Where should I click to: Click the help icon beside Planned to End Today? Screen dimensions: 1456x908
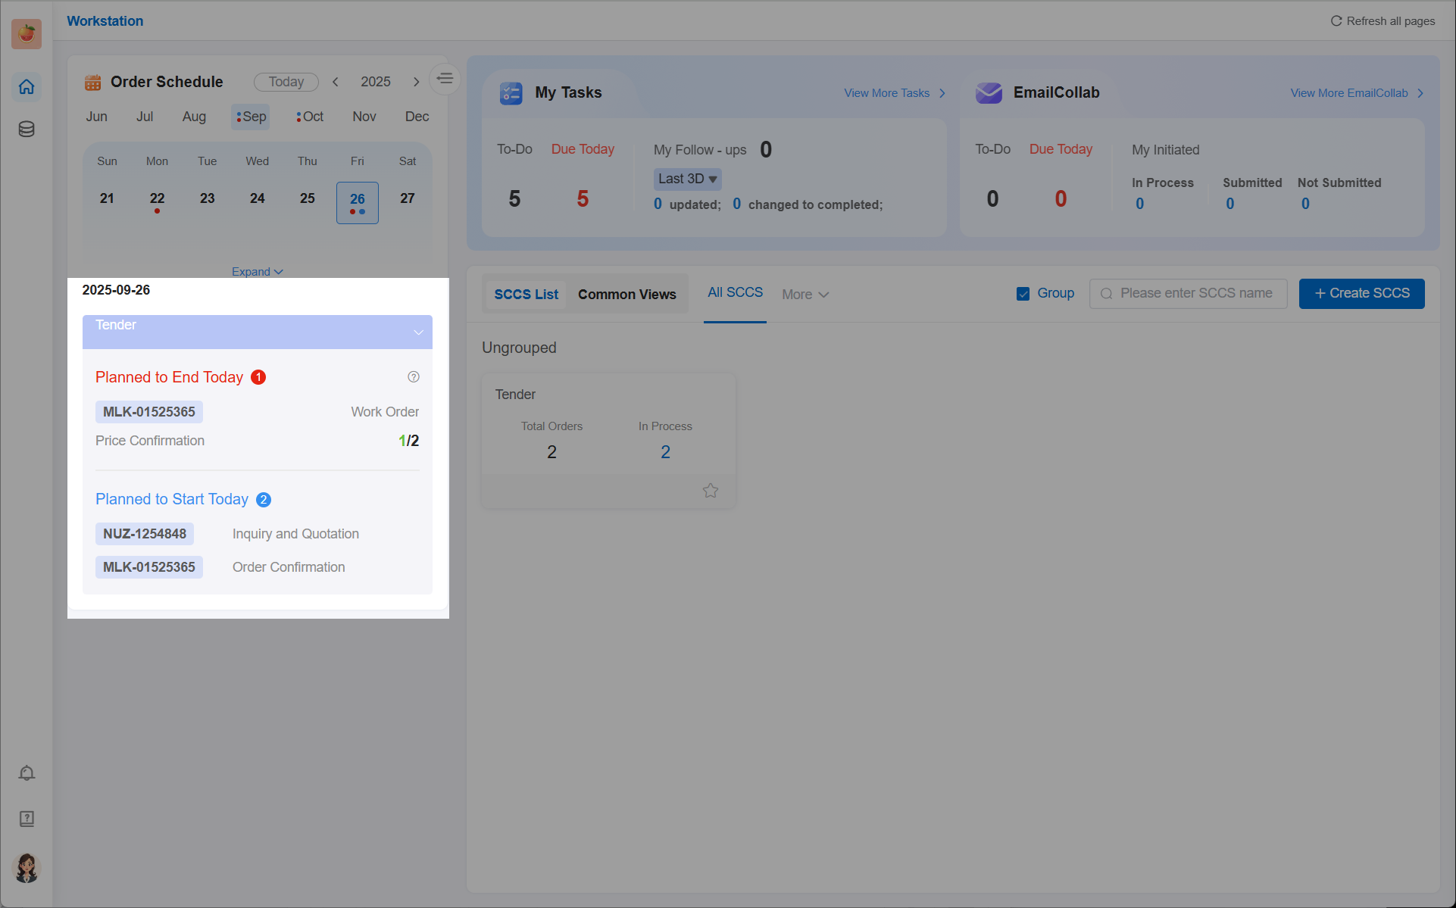(x=414, y=377)
